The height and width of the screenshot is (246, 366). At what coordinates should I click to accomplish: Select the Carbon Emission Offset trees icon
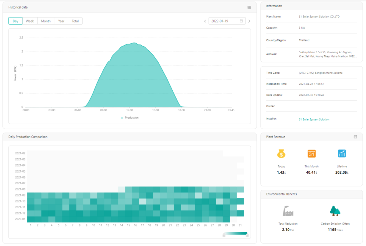click(335, 211)
